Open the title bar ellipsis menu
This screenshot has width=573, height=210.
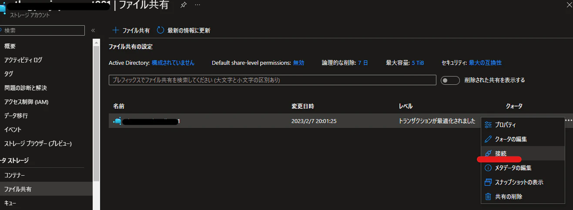pyautogui.click(x=198, y=5)
